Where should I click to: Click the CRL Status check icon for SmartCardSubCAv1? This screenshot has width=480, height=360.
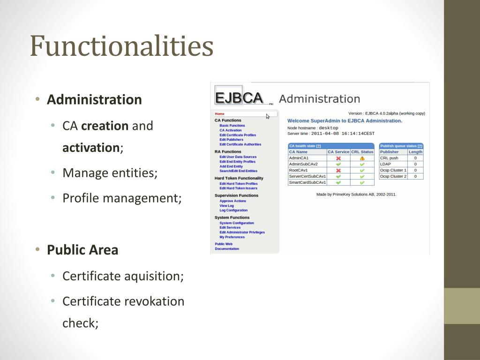click(x=362, y=183)
